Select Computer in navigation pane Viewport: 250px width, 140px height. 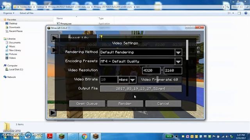(x=12, y=66)
